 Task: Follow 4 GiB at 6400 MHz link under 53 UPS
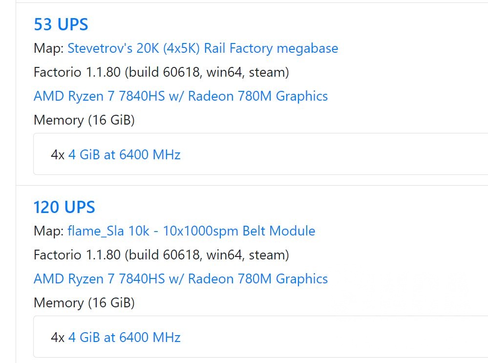(x=125, y=155)
